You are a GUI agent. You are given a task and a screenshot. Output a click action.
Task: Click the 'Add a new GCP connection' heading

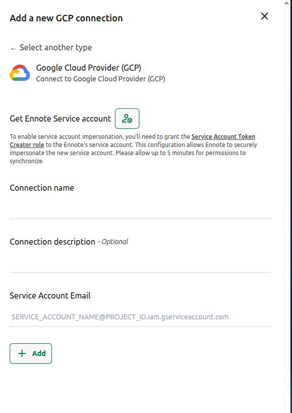coord(66,18)
